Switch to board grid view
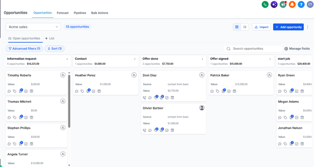The width and height of the screenshot is (314, 167). pyautogui.click(x=237, y=27)
